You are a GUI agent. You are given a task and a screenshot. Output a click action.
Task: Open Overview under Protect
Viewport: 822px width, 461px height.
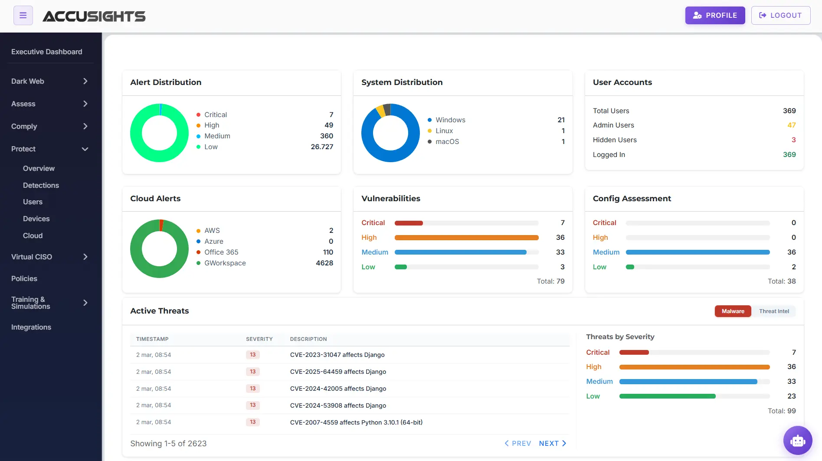click(39, 168)
